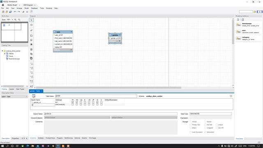
Task: Toggle NN checkbox for gender_id row
Action: (77, 102)
